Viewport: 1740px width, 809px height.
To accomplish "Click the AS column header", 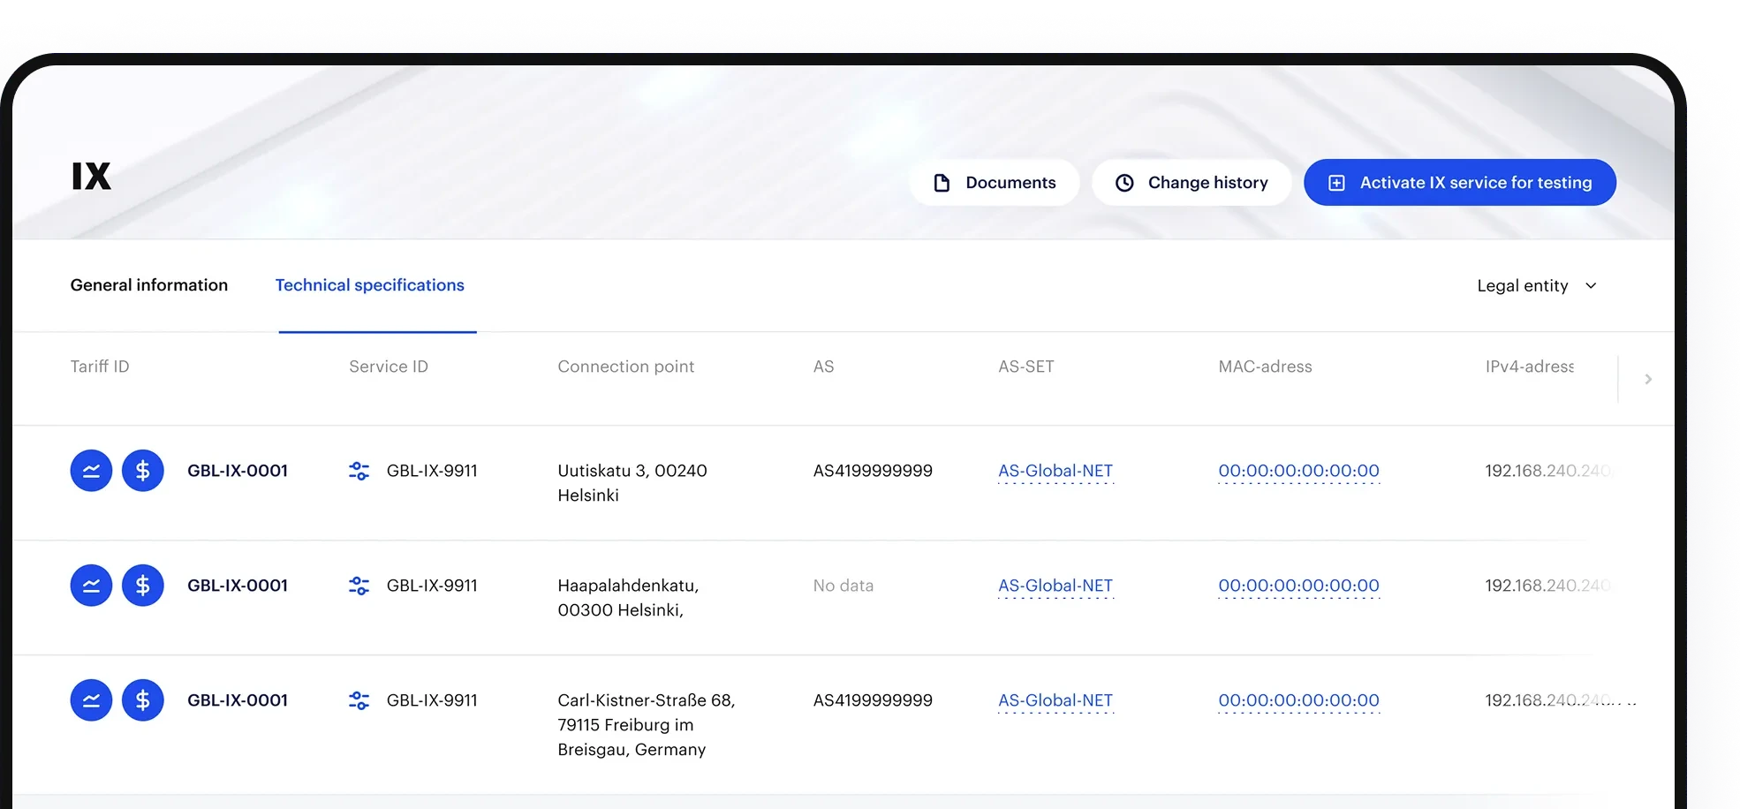I will point(823,367).
